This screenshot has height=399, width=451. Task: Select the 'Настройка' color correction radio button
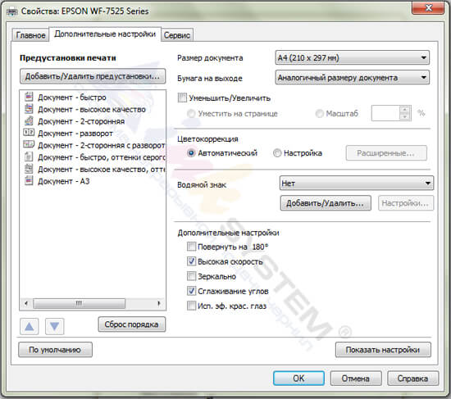[277, 153]
